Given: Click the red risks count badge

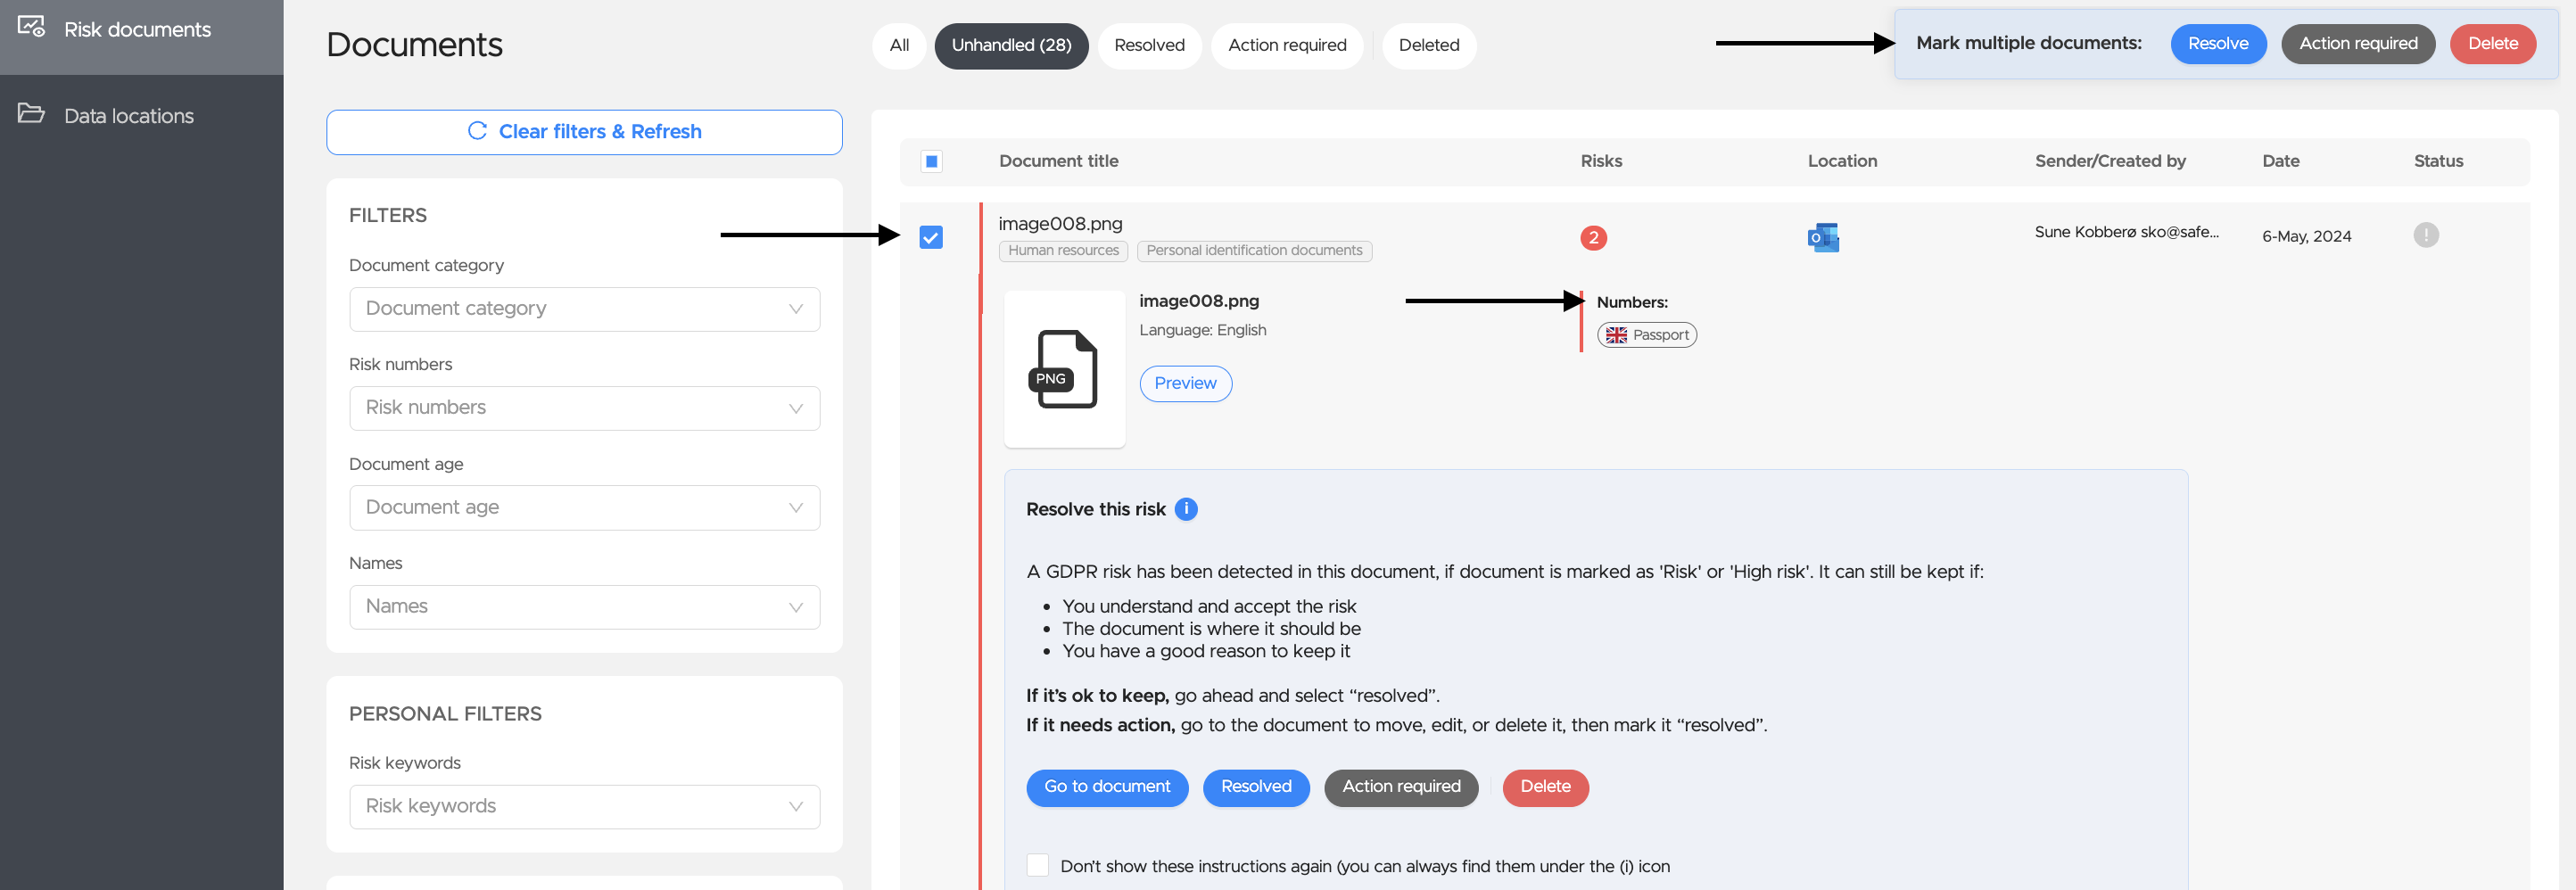Looking at the screenshot, I should [x=1593, y=237].
